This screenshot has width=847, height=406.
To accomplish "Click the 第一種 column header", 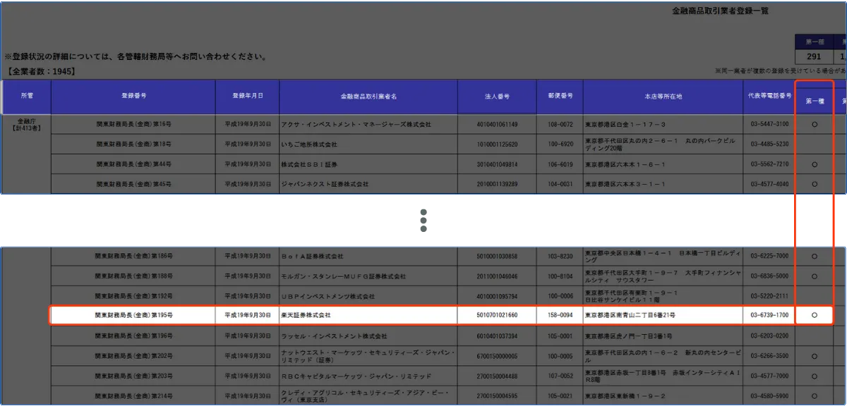I will pos(814,101).
